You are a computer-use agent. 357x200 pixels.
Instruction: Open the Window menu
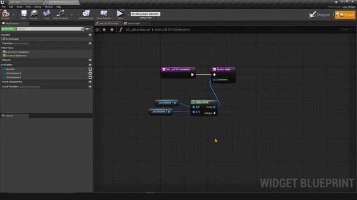tap(49, 7)
